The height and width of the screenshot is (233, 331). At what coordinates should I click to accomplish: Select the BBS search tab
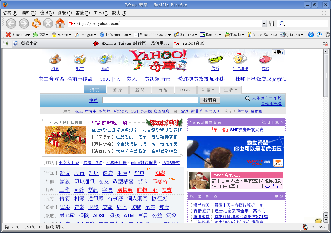pos(185,90)
